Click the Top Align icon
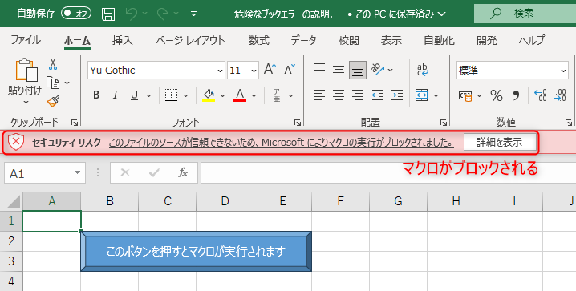 319,69
